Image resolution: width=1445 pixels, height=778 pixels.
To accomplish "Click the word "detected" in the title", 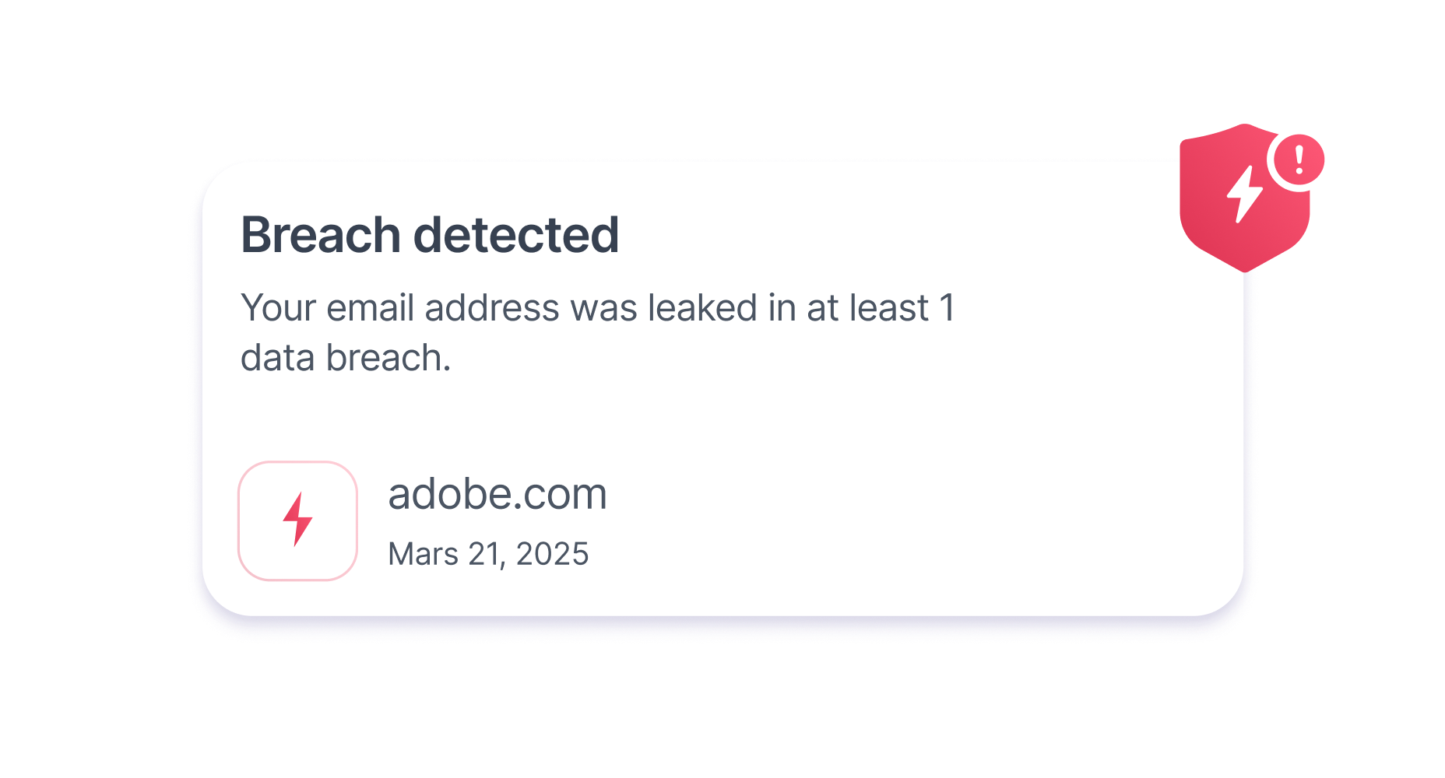I will click(515, 235).
